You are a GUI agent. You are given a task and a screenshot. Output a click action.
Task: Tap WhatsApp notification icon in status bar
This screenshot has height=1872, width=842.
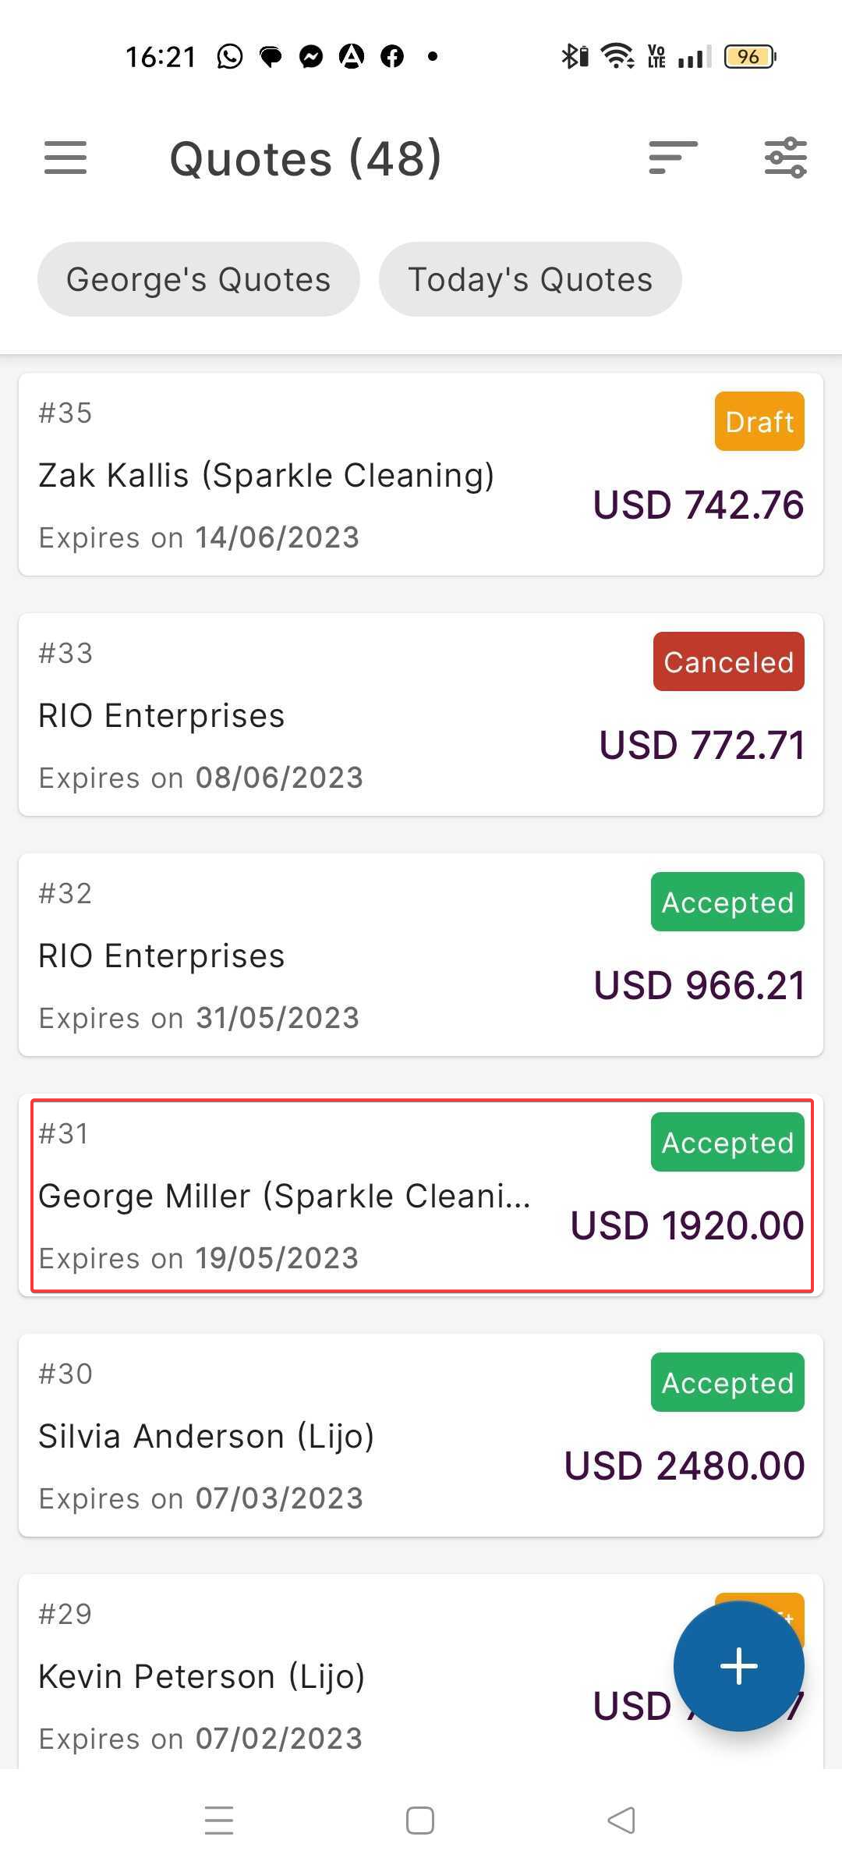pyautogui.click(x=230, y=56)
